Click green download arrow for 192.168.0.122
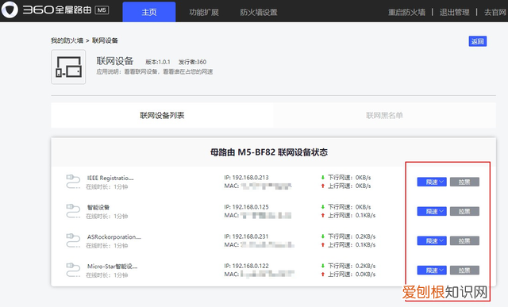 click(x=323, y=266)
